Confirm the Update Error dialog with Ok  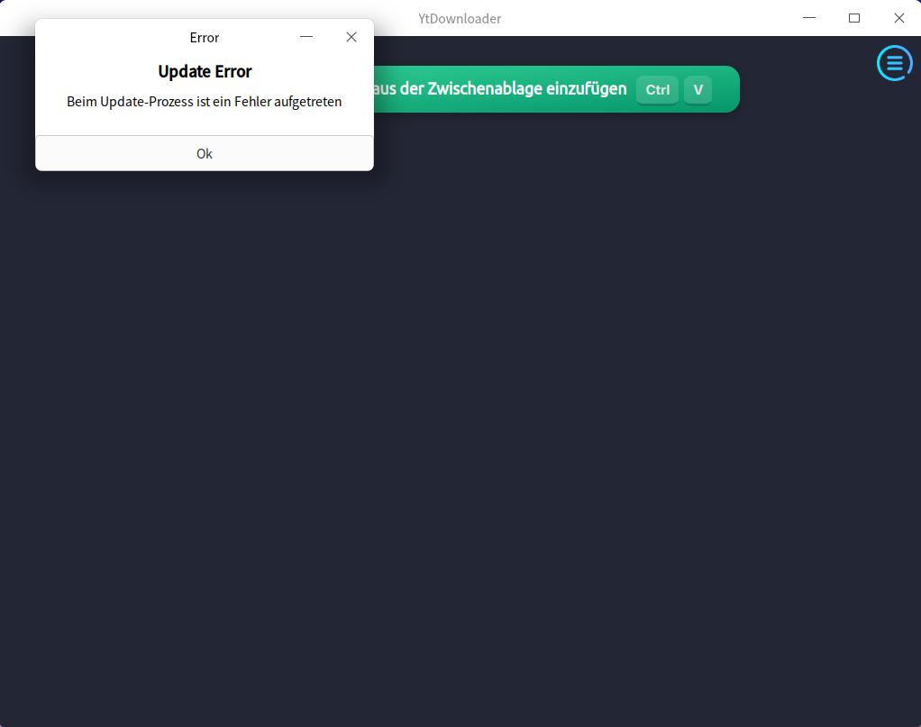(205, 153)
